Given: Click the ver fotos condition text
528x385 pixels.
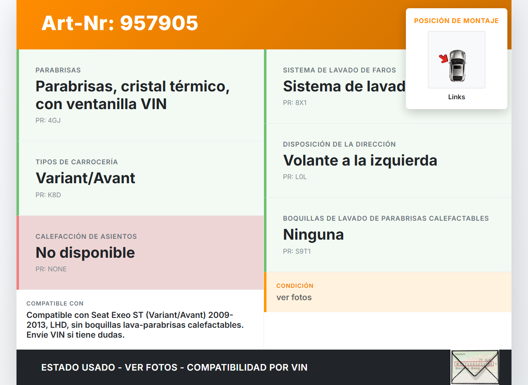Looking at the screenshot, I should click(x=294, y=297).
